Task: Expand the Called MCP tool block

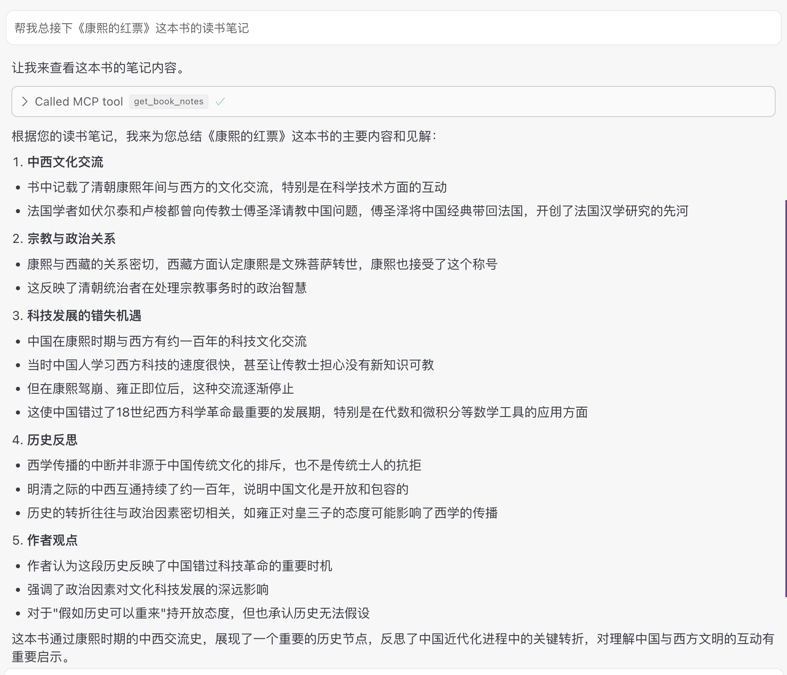Action: coord(80,101)
